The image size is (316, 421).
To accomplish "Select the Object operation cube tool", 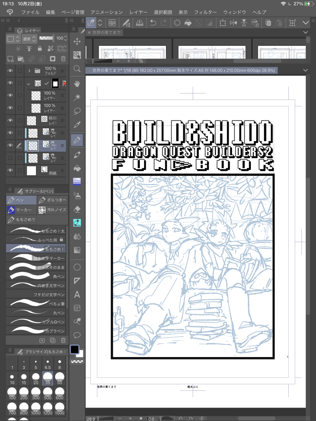I will click(x=77, y=55).
